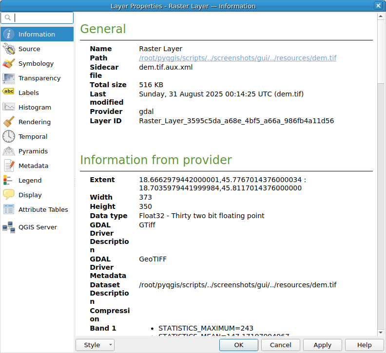386x353 pixels.
Task: Click the Height value '350'
Action: click(x=145, y=206)
